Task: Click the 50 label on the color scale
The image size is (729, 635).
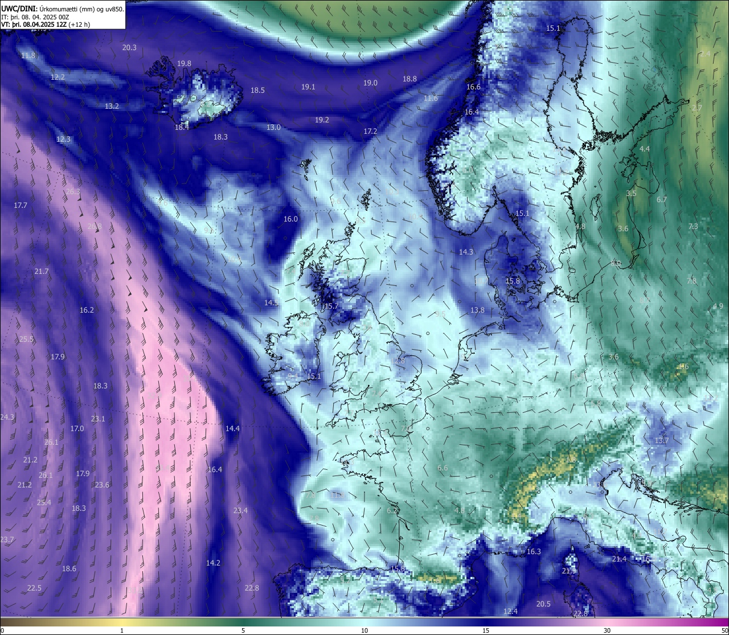Action: click(x=724, y=630)
